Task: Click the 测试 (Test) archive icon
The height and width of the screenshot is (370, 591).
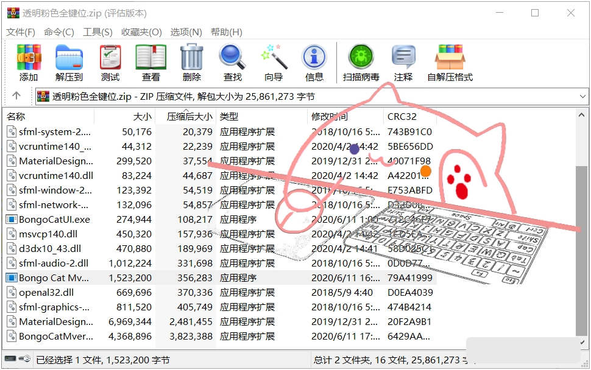Action: [110, 63]
